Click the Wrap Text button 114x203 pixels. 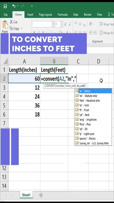point(107,24)
